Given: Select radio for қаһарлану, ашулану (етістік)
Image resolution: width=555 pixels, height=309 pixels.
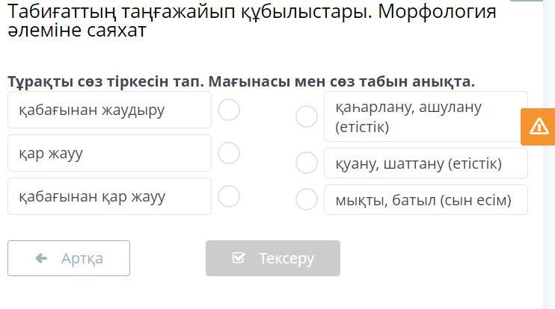Looking at the screenshot, I should (307, 116).
